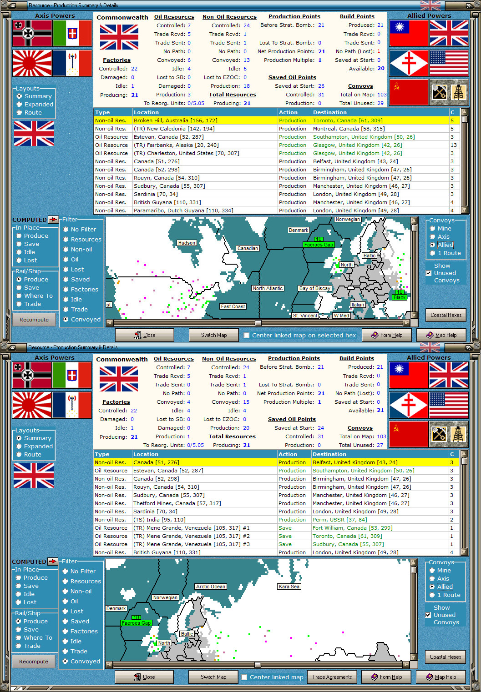The image size is (481, 692).
Task: Click the pickaxe resource icon in lower window
Action: (x=439, y=434)
